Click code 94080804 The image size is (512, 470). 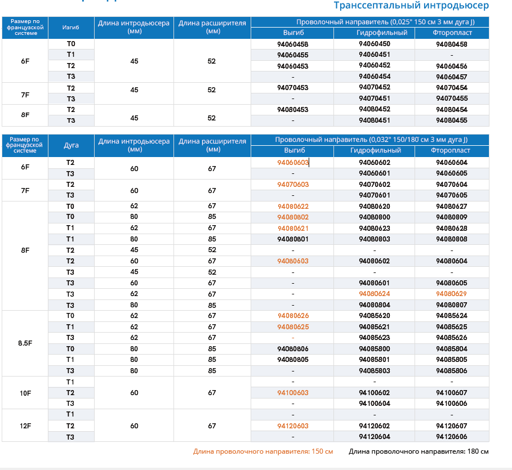(374, 305)
